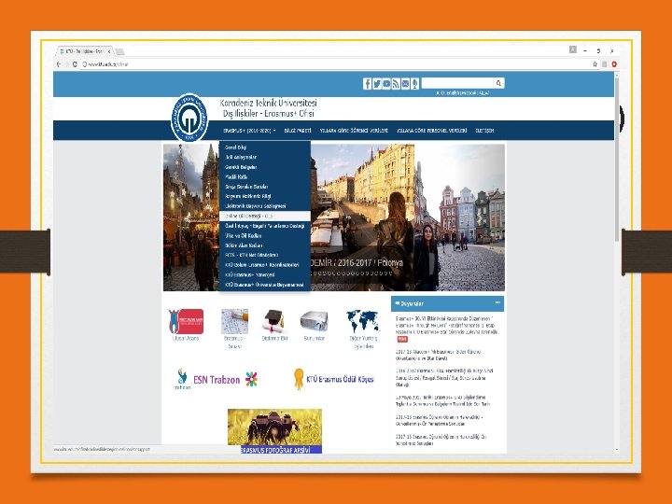Open YILLARA GÖRE PERSONEL VERİLERİ menu
The width and height of the screenshot is (672, 504).
point(431,131)
